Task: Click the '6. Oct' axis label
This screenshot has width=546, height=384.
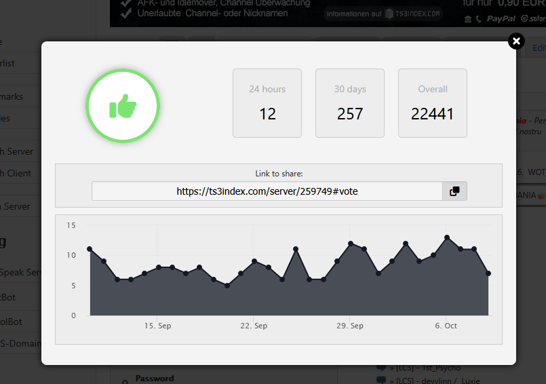Action: click(446, 326)
